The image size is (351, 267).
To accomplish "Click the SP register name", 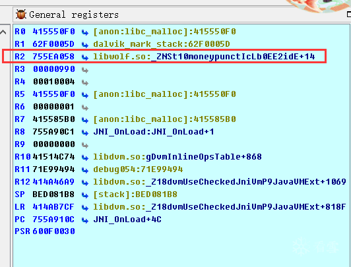I will [20, 194].
